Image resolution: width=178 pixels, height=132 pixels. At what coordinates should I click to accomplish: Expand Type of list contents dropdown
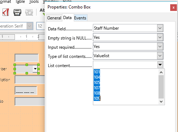160,56
